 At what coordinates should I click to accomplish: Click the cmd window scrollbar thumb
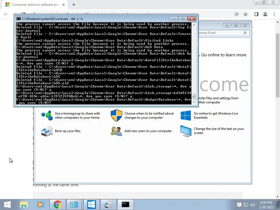(x=194, y=97)
